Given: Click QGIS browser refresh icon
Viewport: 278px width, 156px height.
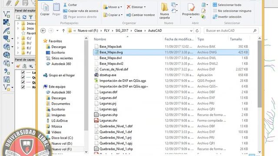Looking at the screenshot, I should (24, 17).
